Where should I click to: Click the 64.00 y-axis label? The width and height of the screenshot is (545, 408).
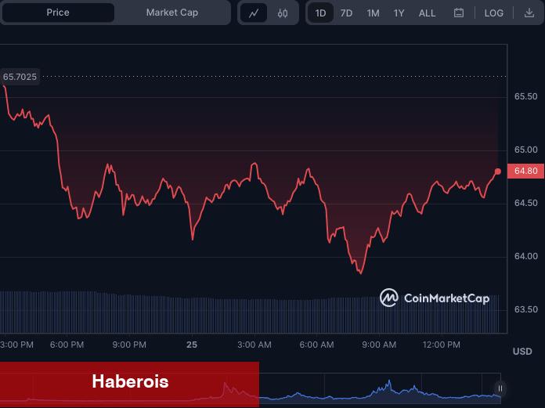pyautogui.click(x=525, y=256)
